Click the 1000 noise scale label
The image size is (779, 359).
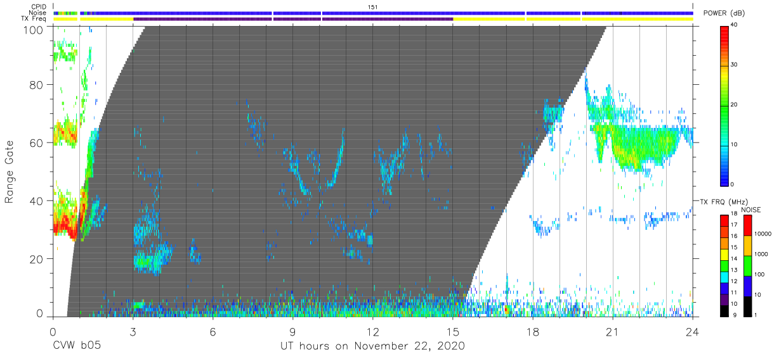[763, 254]
